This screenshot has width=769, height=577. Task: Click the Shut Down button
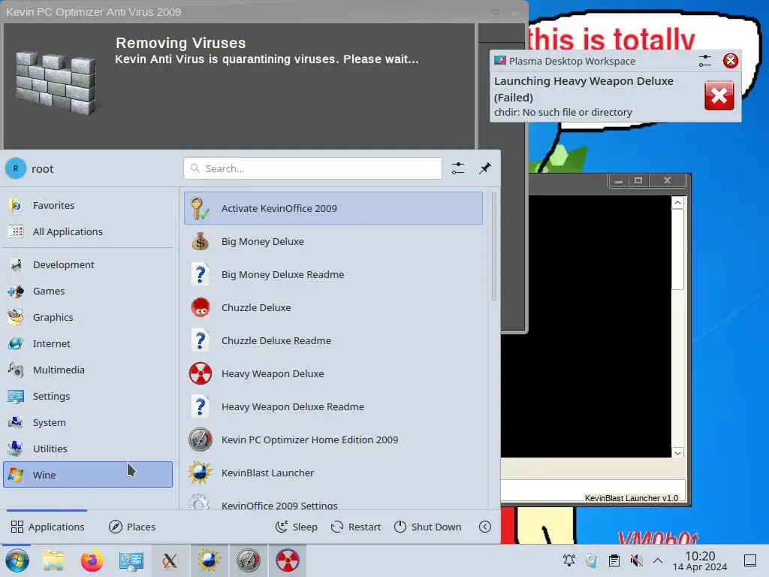tap(427, 527)
